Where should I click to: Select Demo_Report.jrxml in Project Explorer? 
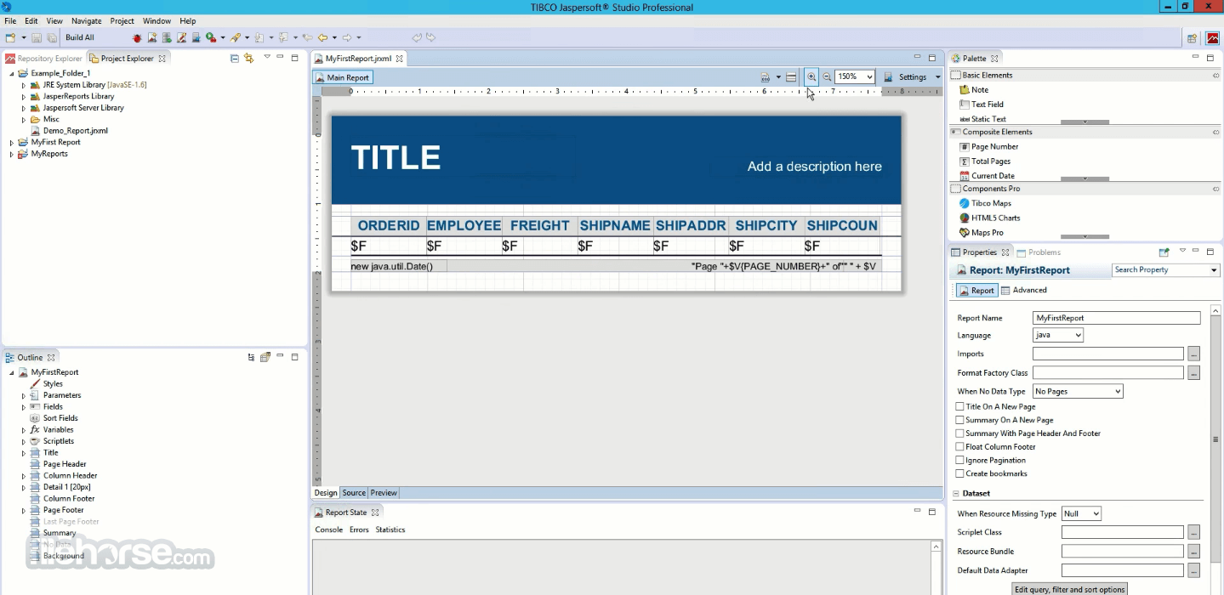click(75, 131)
